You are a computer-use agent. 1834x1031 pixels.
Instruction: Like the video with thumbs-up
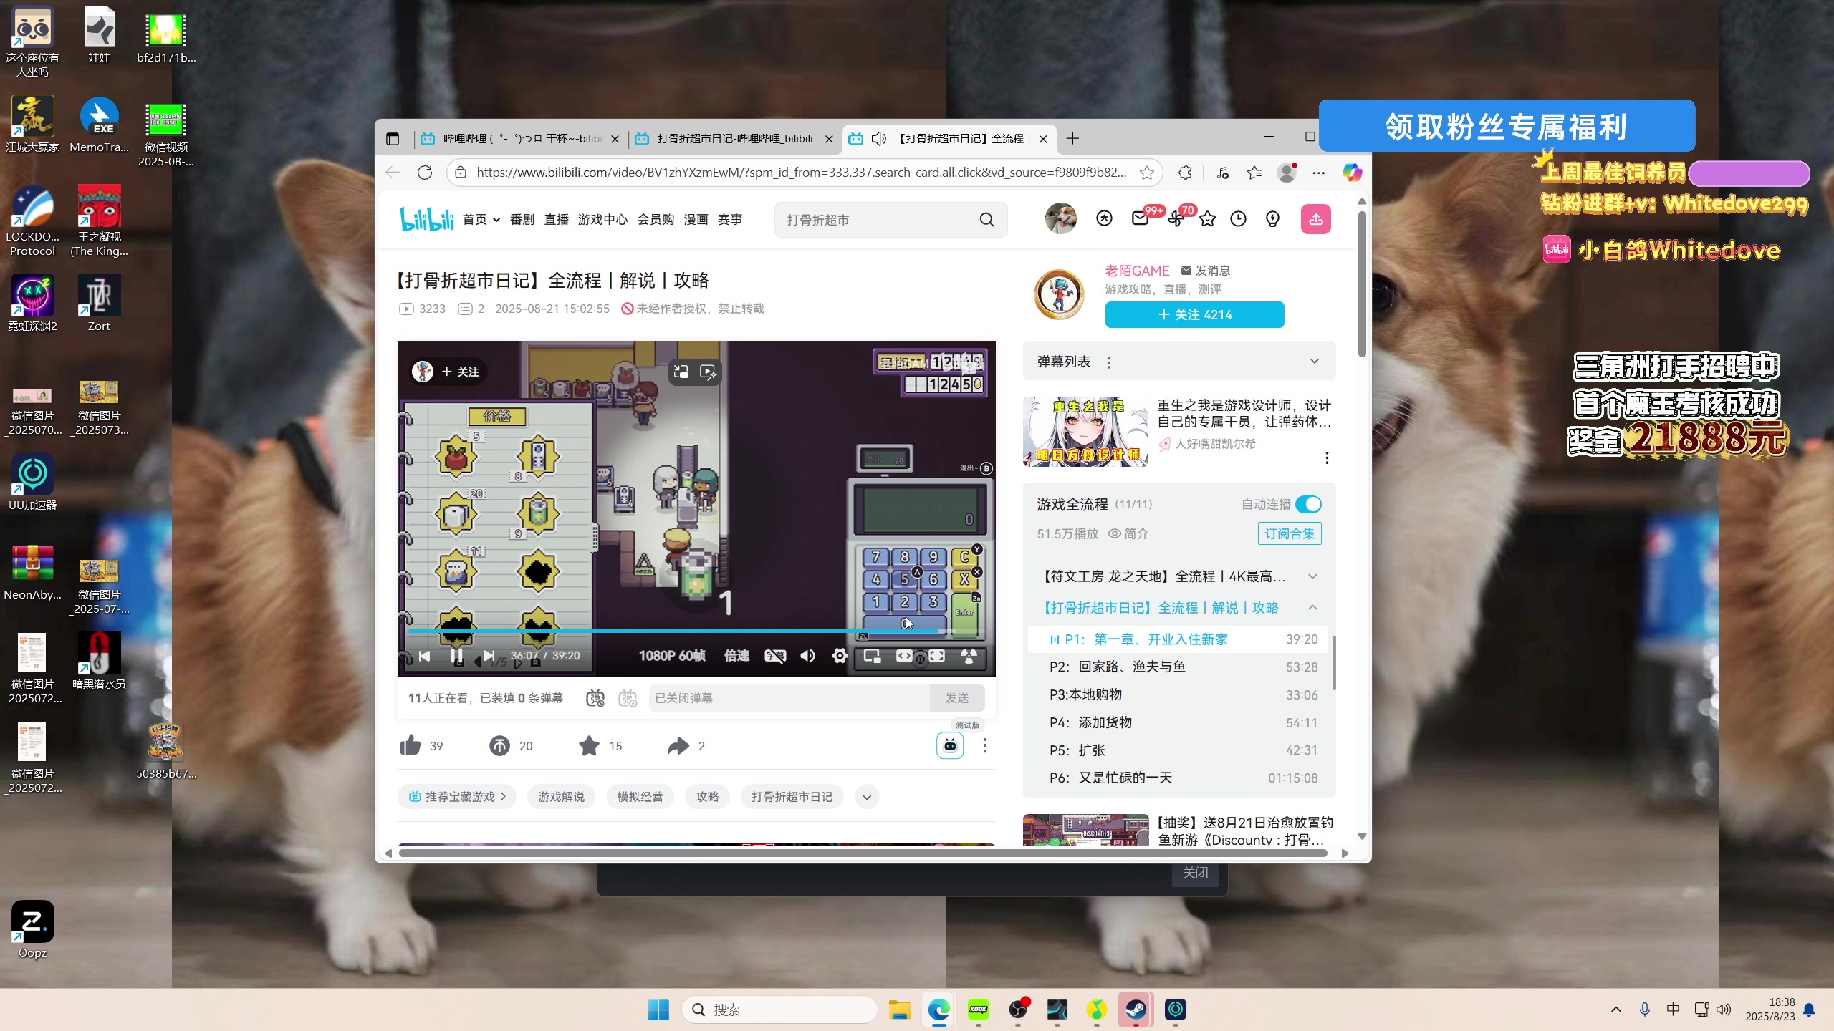pyautogui.click(x=411, y=746)
